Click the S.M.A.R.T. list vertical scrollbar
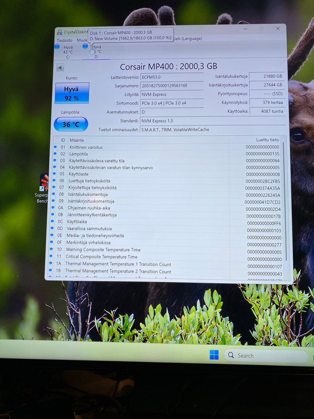Screen dimensions: 314x419 pos(285,201)
